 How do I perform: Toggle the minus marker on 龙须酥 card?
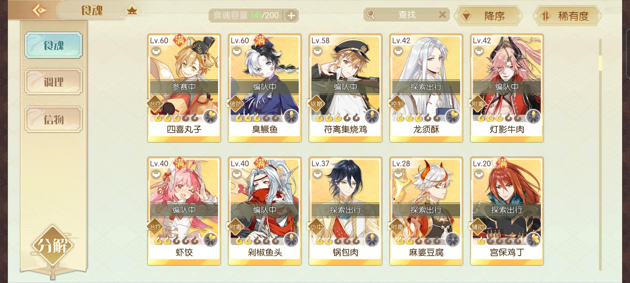398,51
